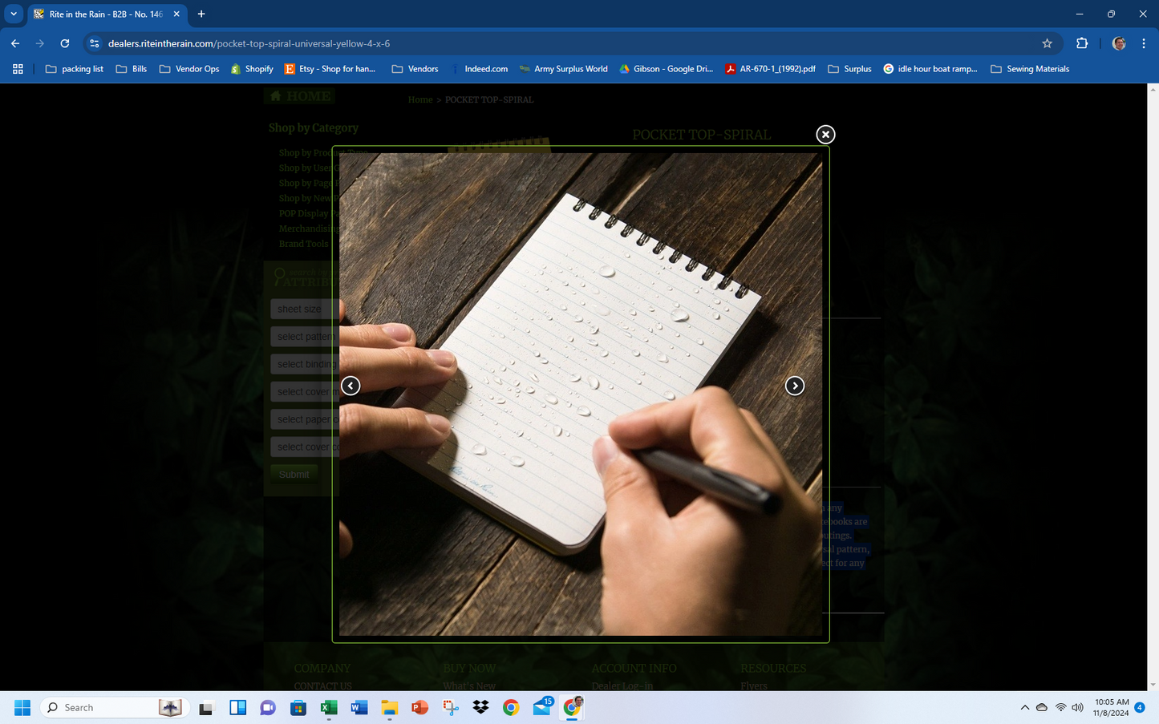Show the previous image in lightbox
Viewport: 1159px width, 724px height.
click(351, 386)
